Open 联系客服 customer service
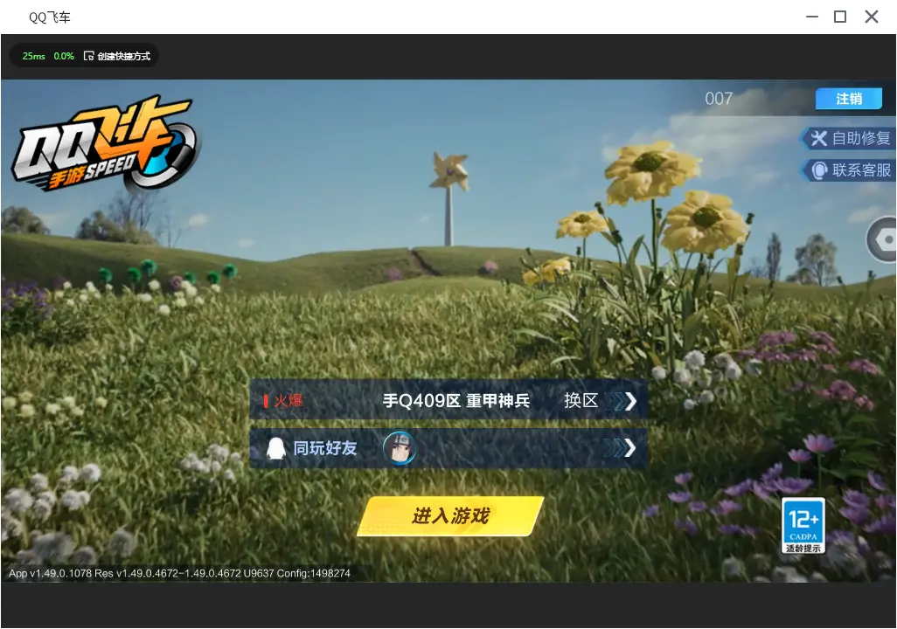This screenshot has width=897, height=629. tap(850, 169)
